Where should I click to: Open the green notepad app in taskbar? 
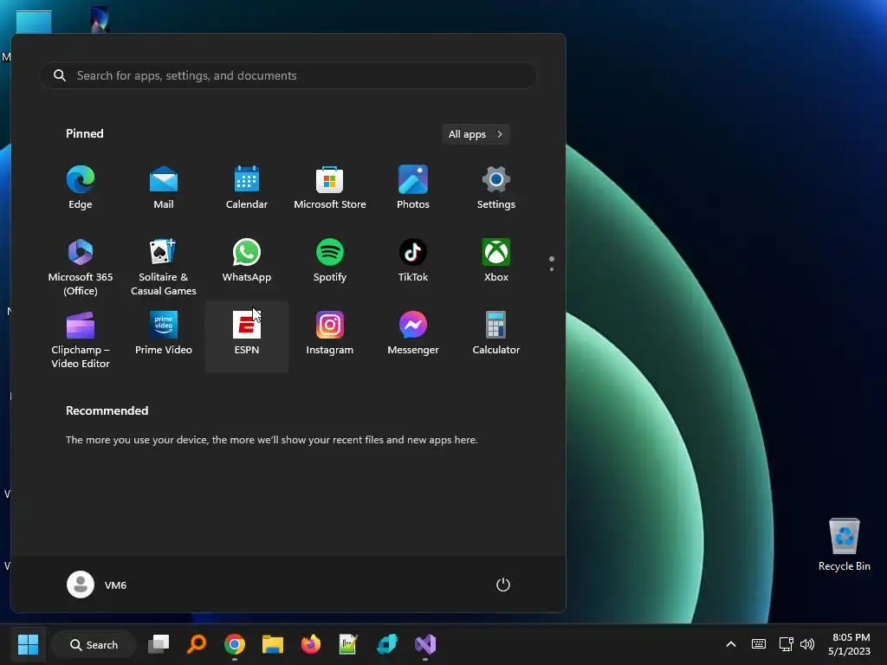pyautogui.click(x=348, y=644)
